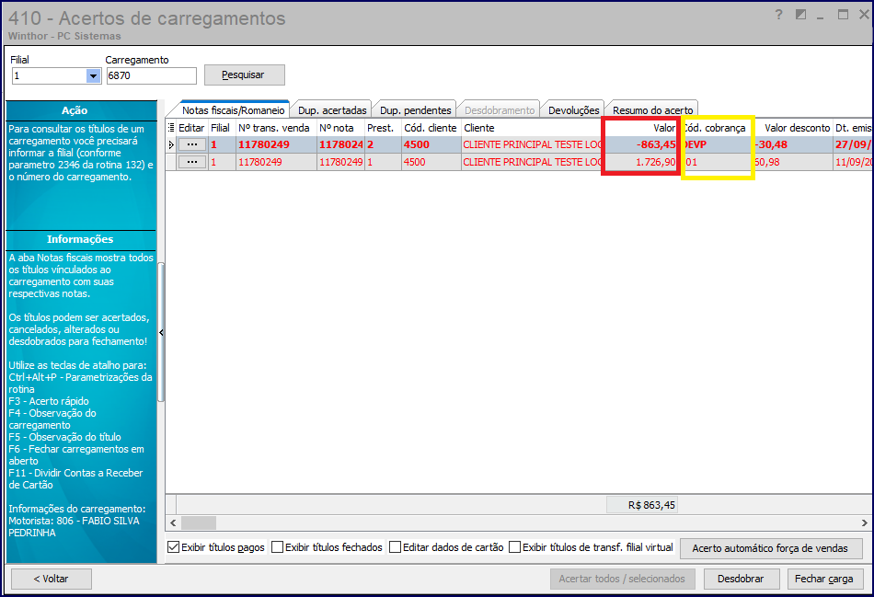Switch to the Resumo do acerto tab
This screenshot has height=597, width=874.
pos(652,110)
